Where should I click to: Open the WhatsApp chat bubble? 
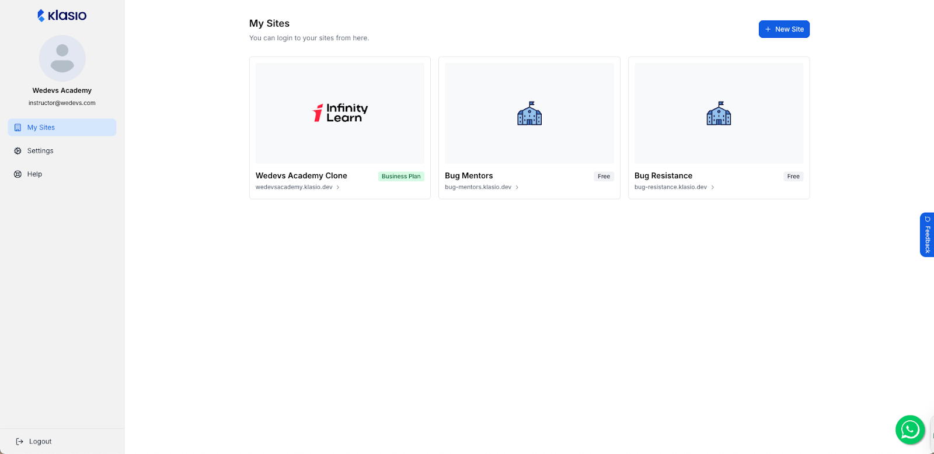pyautogui.click(x=909, y=430)
